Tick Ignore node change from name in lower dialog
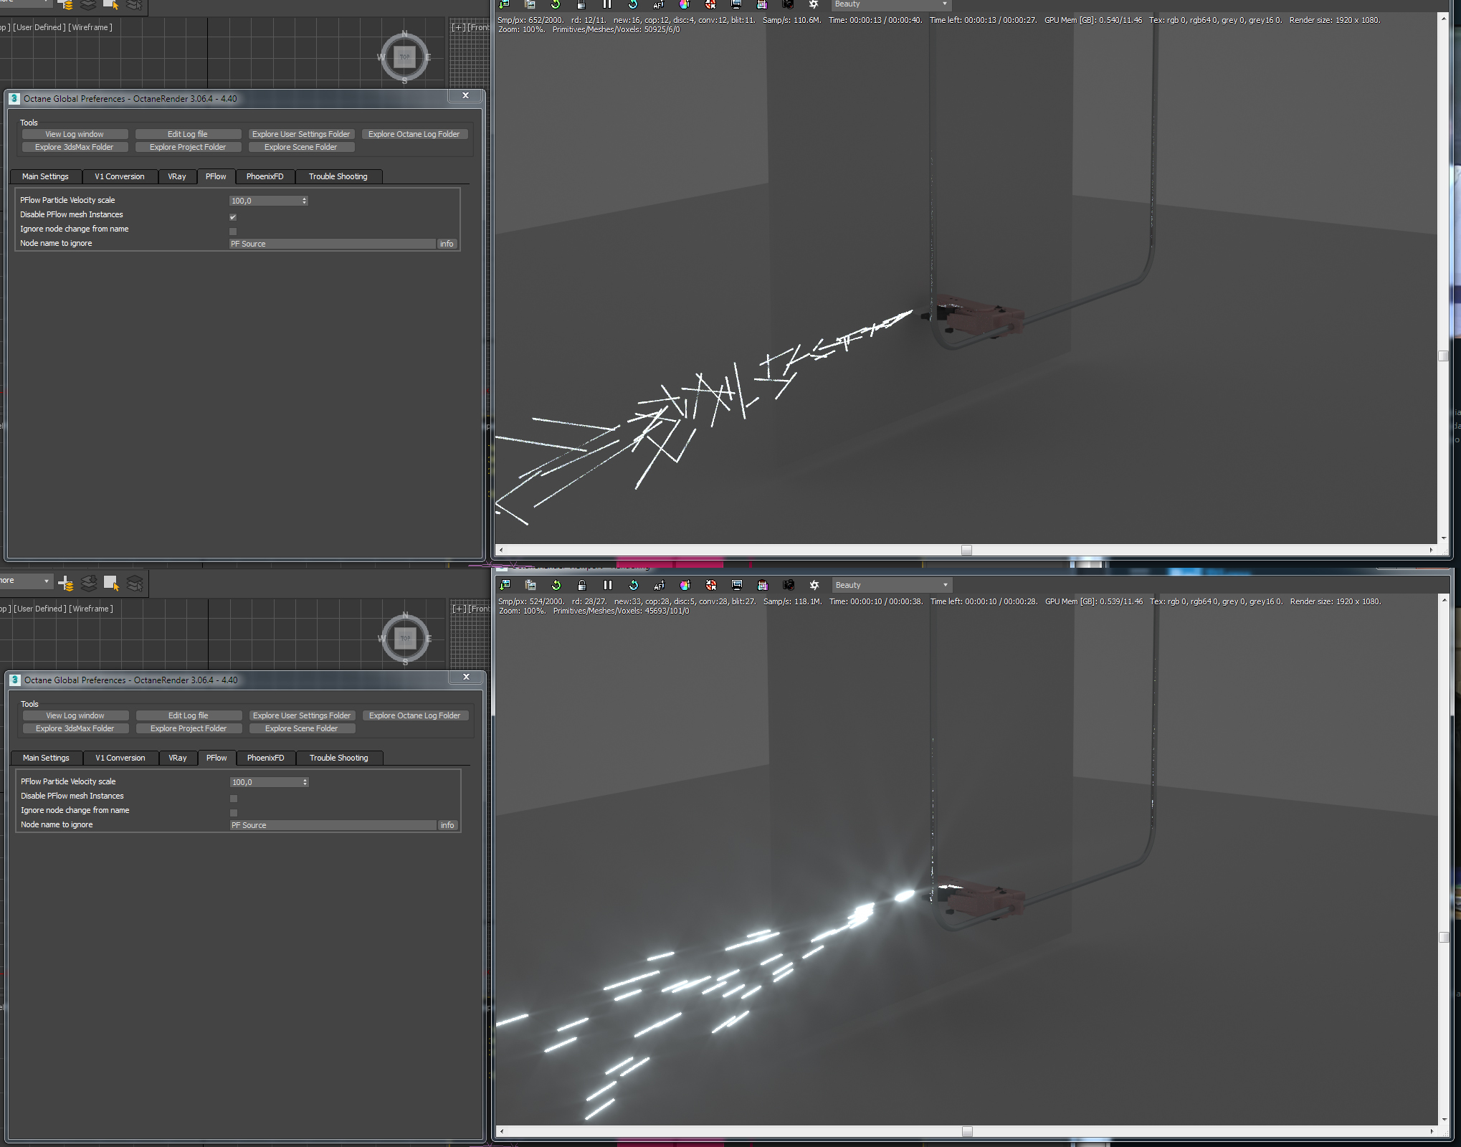Screen dimensions: 1461x1147 pos(234,812)
